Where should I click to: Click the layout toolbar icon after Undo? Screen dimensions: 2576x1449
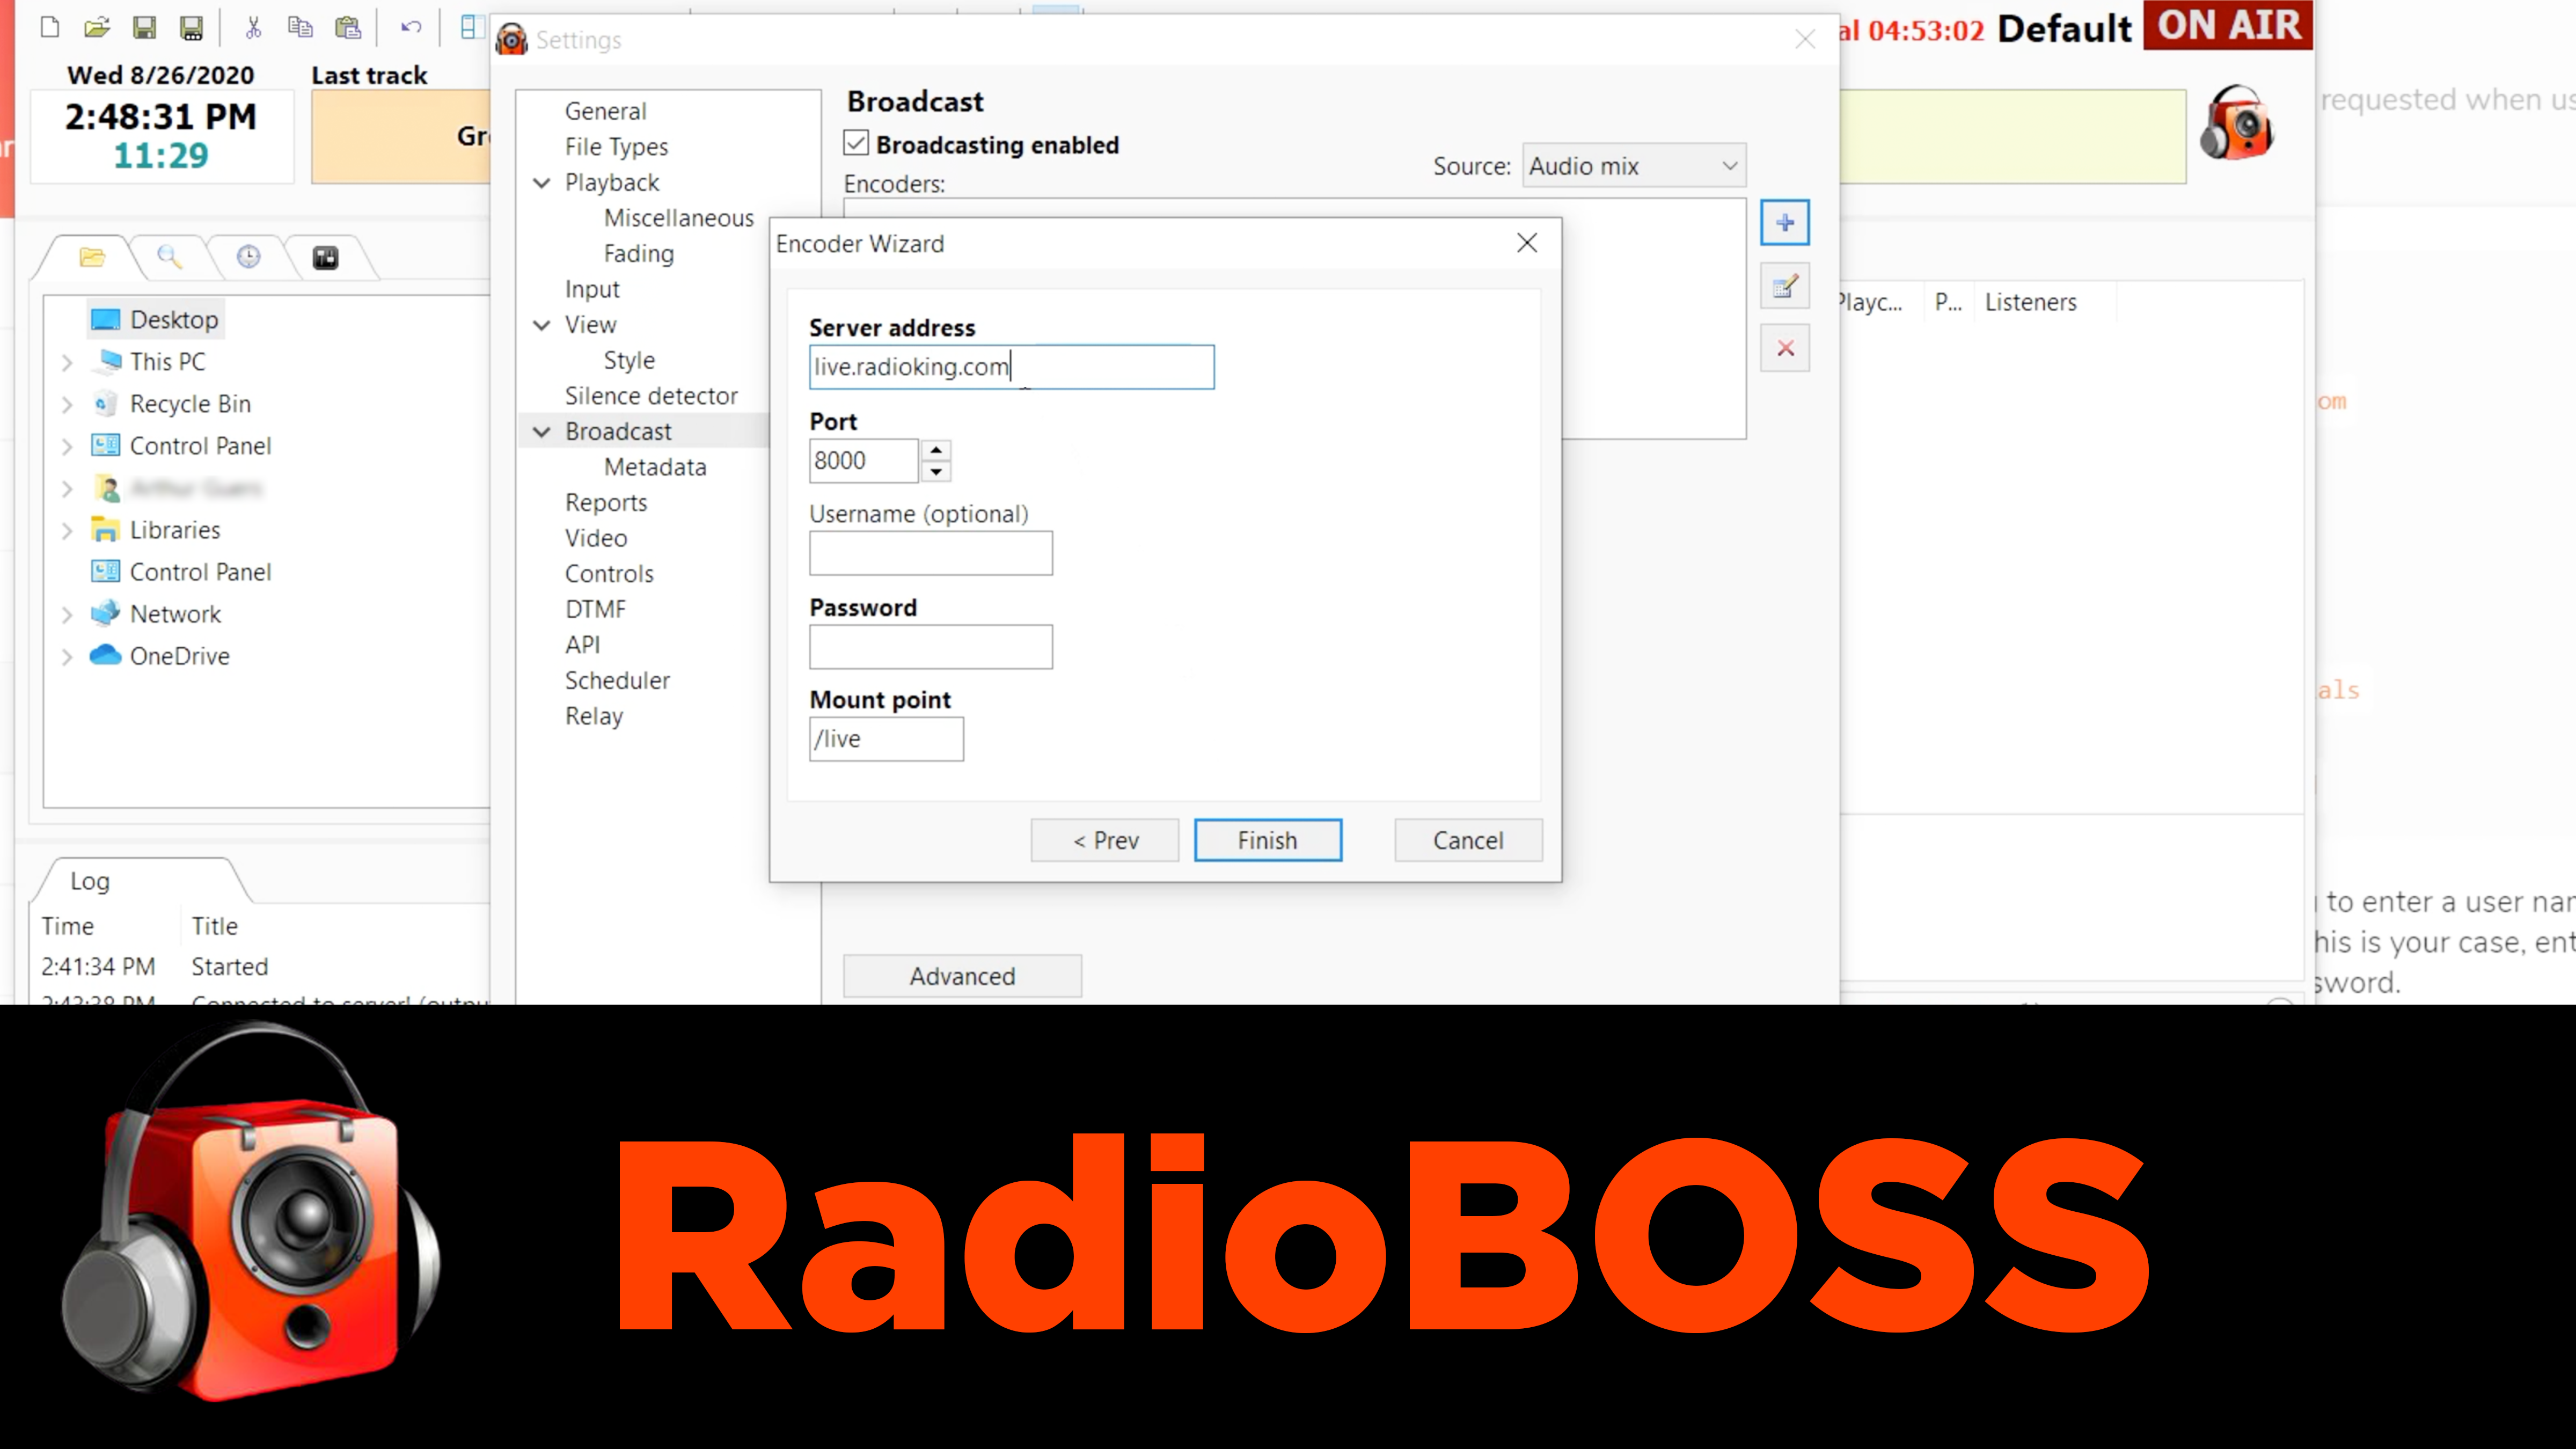point(472,27)
